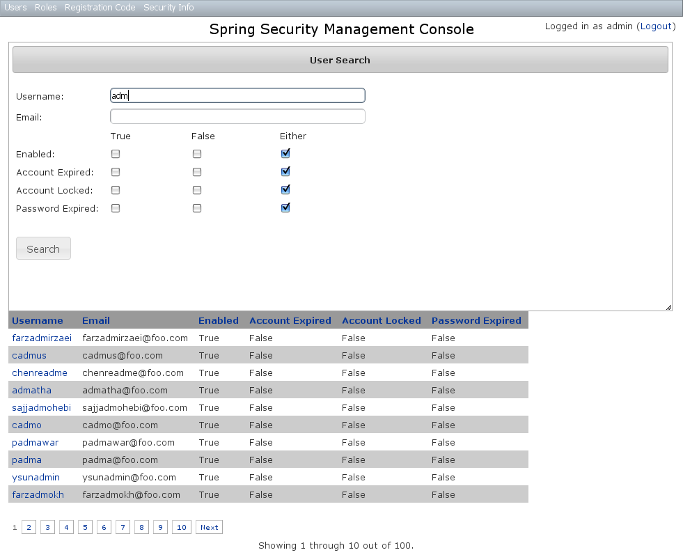
Task: Click into the Email input field
Action: [x=237, y=117]
